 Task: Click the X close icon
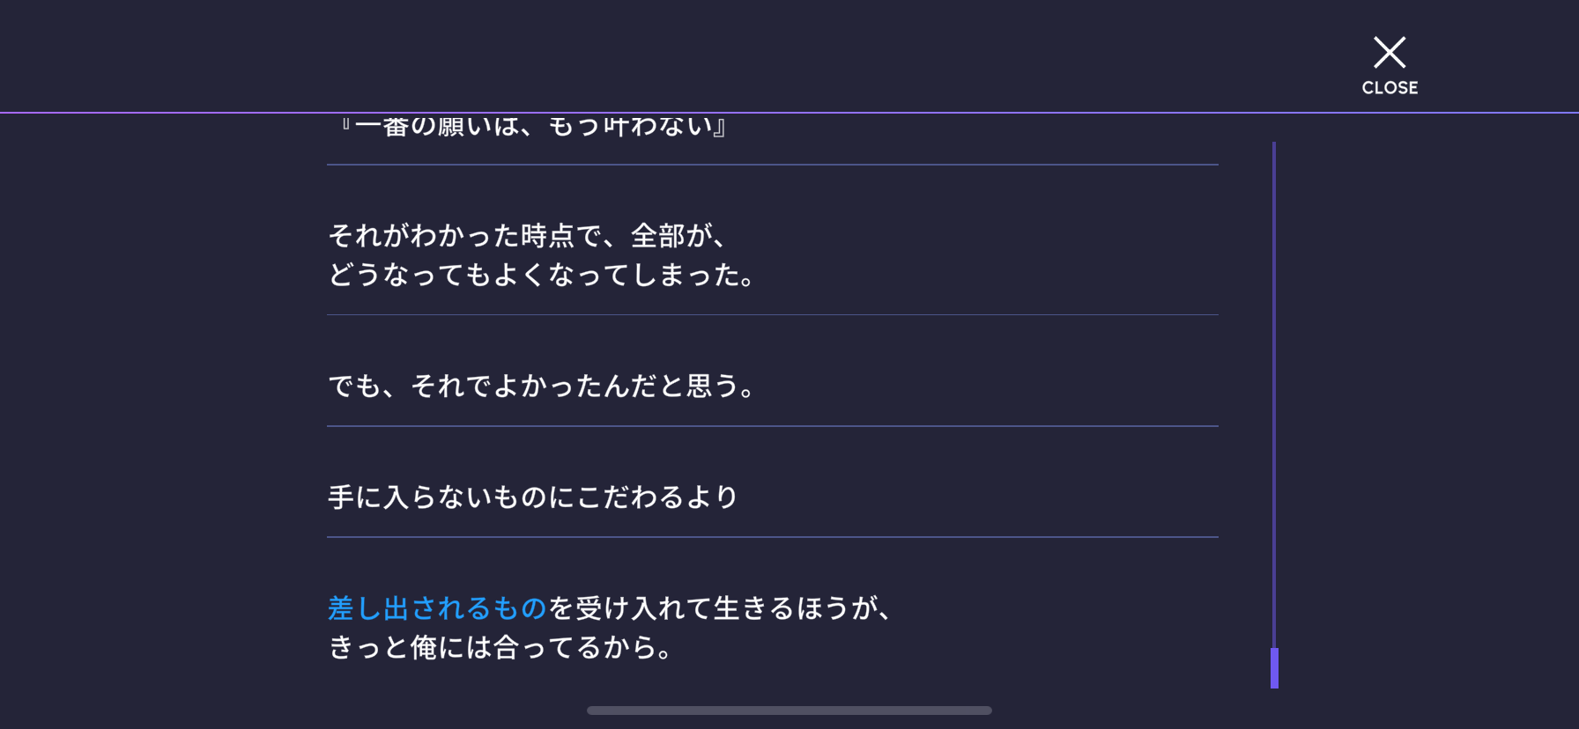1390,53
